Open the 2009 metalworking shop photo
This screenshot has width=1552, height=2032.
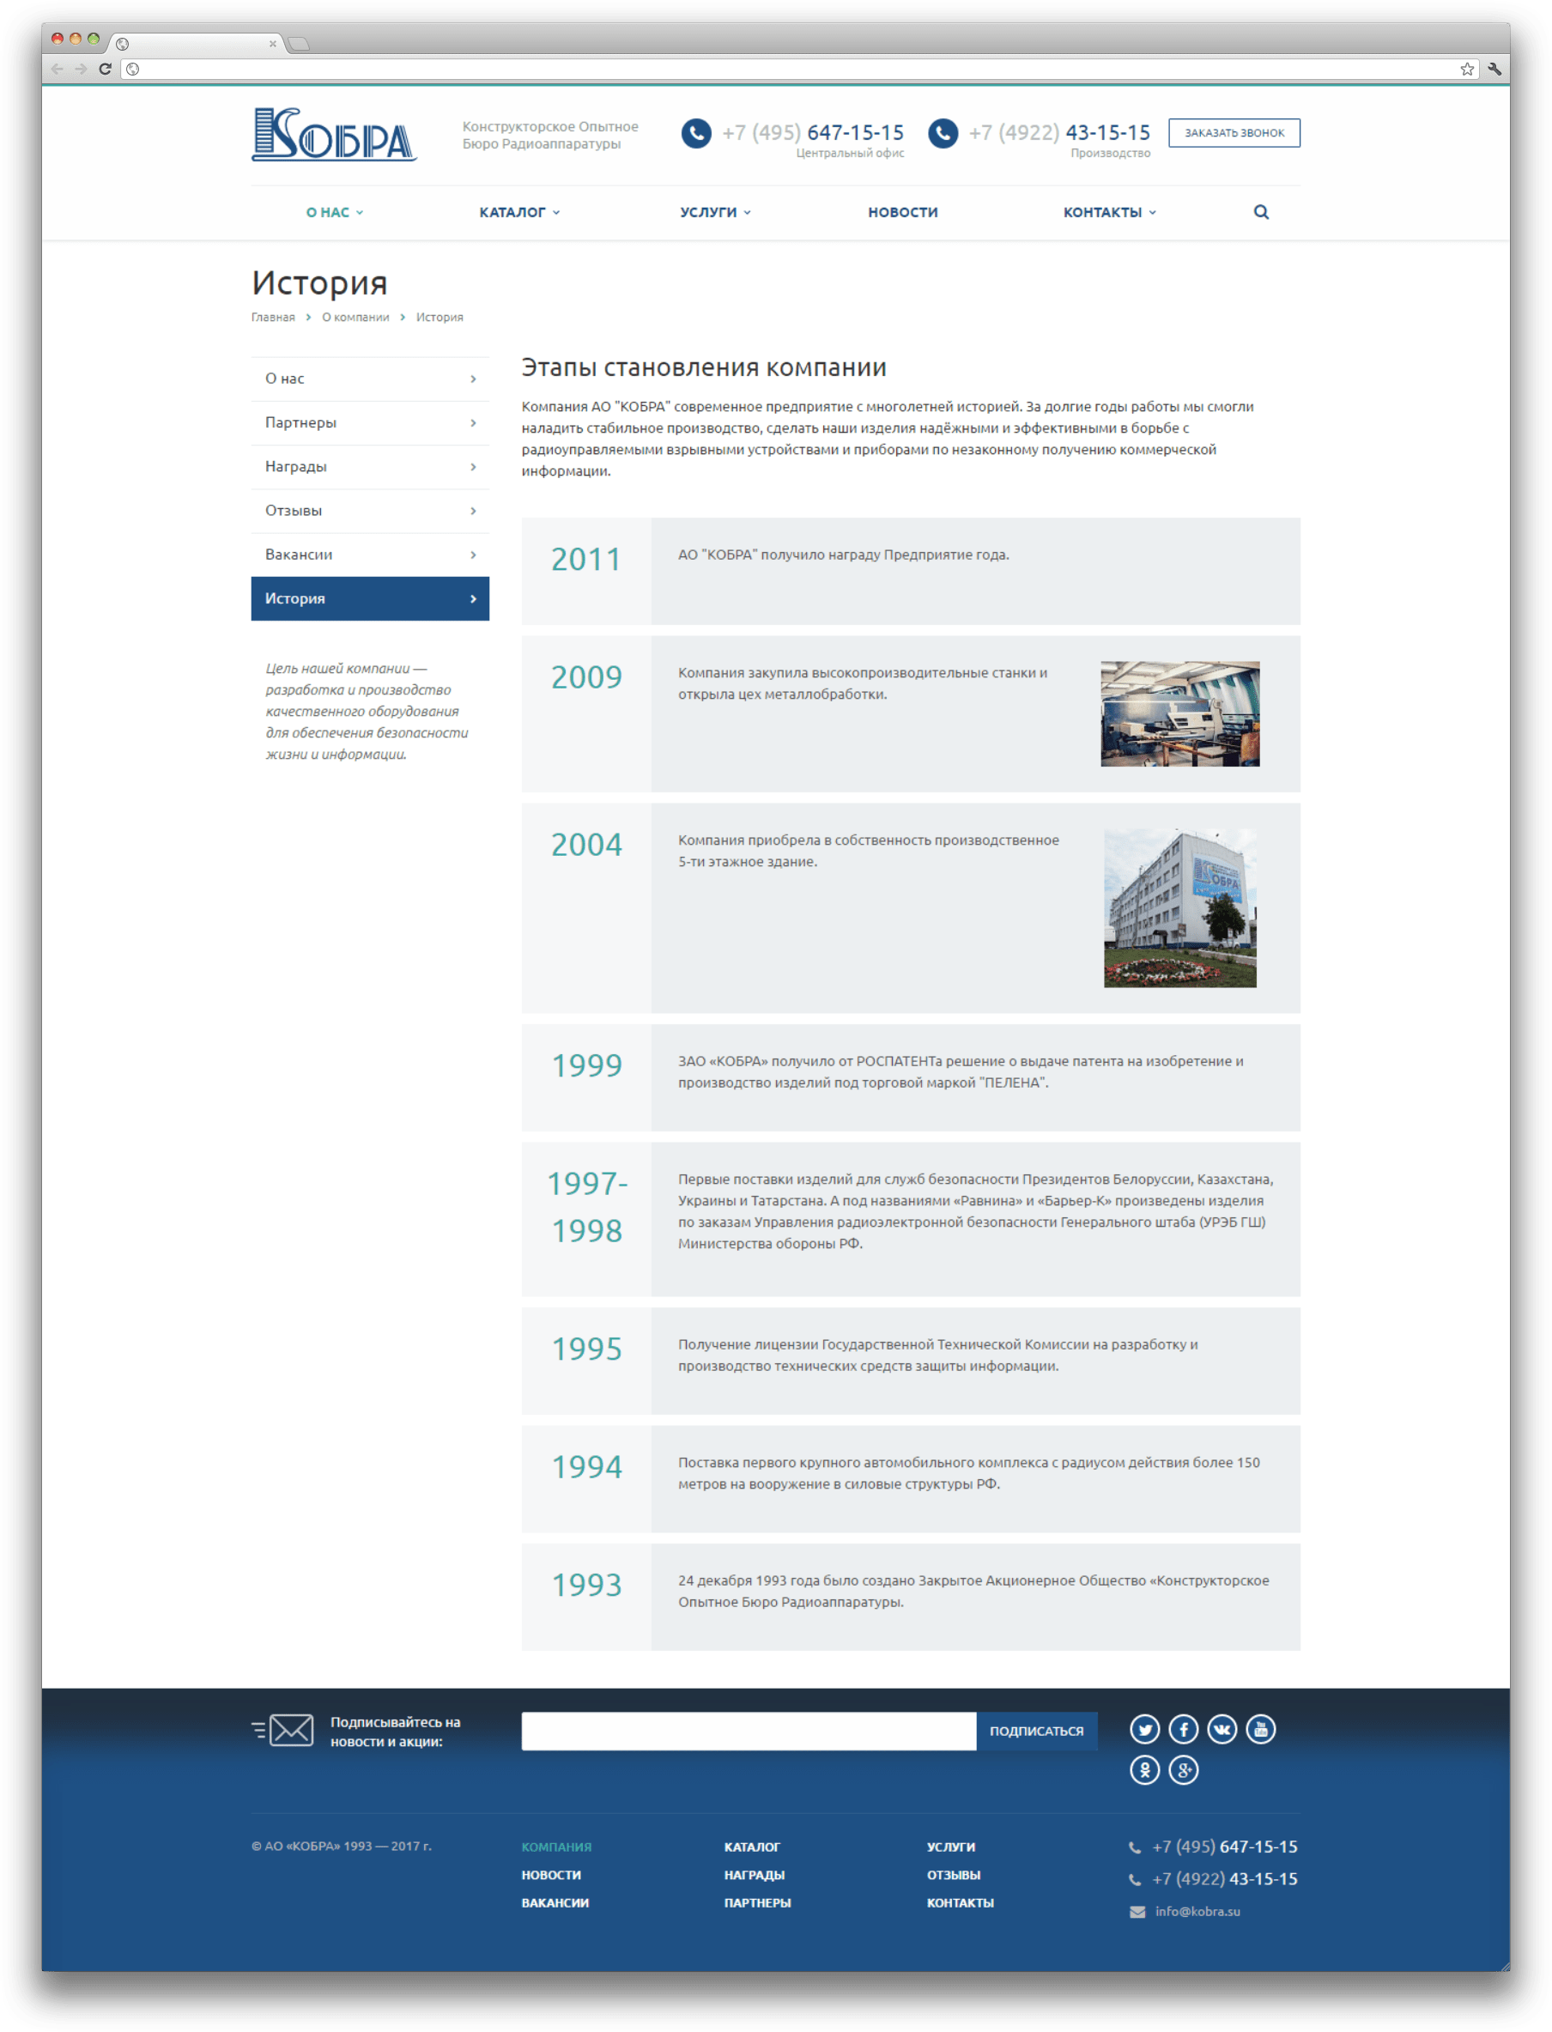[x=1179, y=714]
